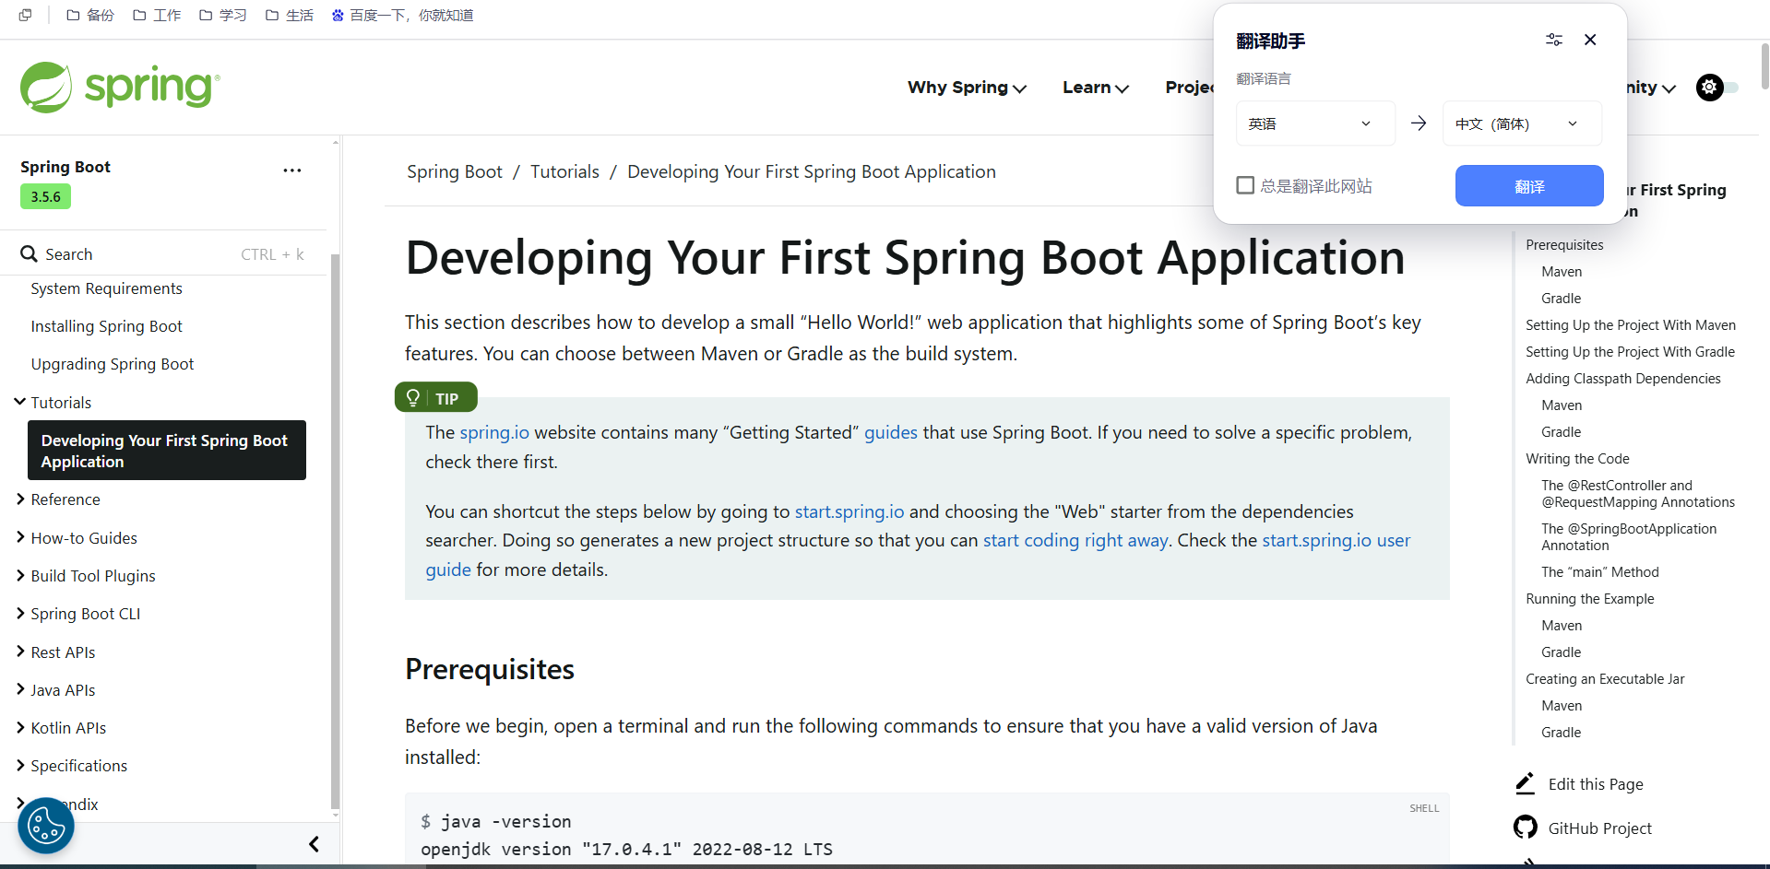Open the 学习 bookmark folder
Image resolution: width=1770 pixels, height=869 pixels.
point(223,15)
